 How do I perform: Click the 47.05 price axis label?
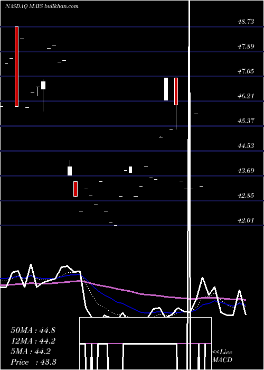coord(246,71)
